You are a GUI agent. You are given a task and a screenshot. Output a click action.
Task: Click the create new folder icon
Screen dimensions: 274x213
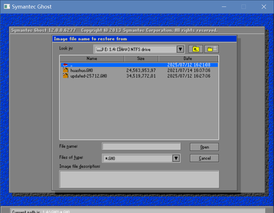coord(212,49)
